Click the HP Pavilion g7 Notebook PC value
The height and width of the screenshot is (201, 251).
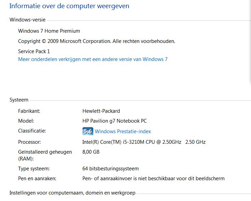coord(115,121)
